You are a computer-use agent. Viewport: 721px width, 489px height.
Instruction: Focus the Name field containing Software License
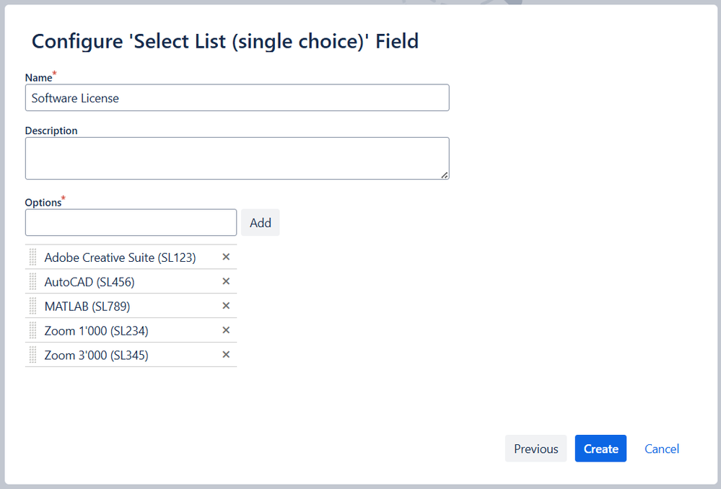click(237, 98)
